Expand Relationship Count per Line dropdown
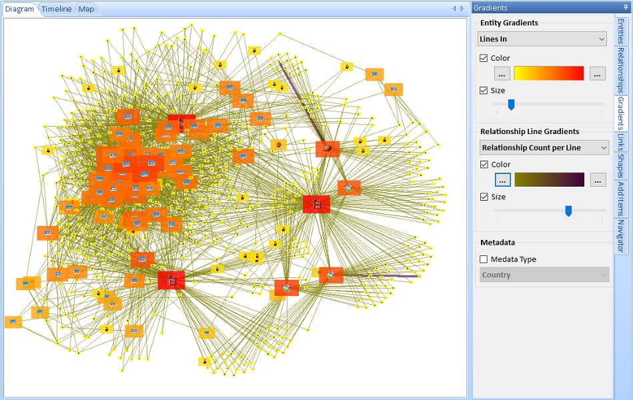The width and height of the screenshot is (633, 400). [x=544, y=147]
